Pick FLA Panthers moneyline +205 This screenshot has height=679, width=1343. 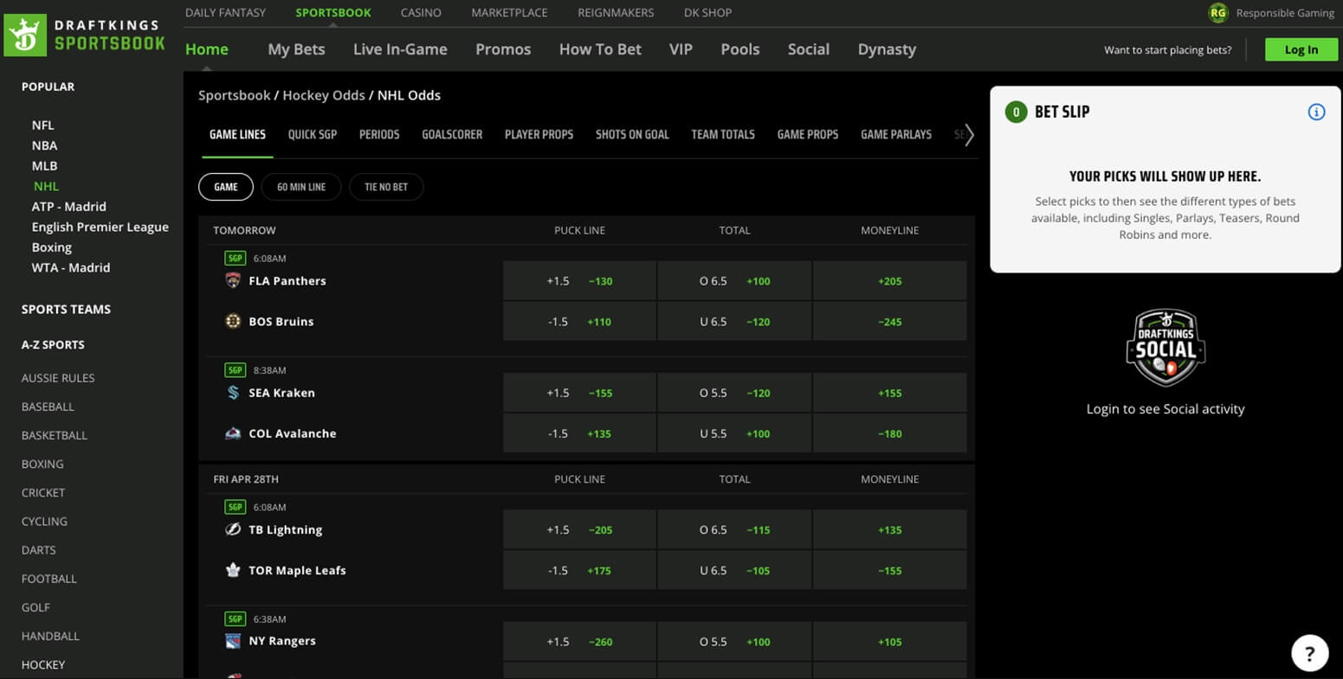(890, 281)
